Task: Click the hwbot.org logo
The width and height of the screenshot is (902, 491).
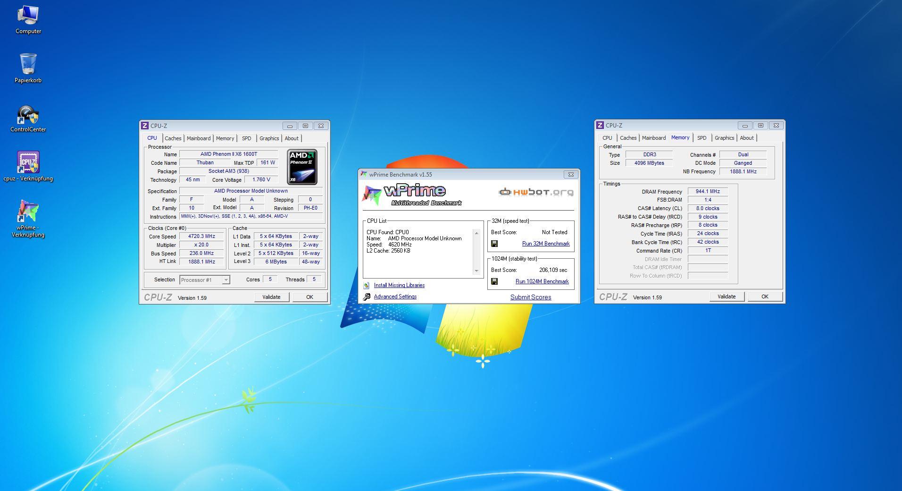Action: (x=536, y=192)
